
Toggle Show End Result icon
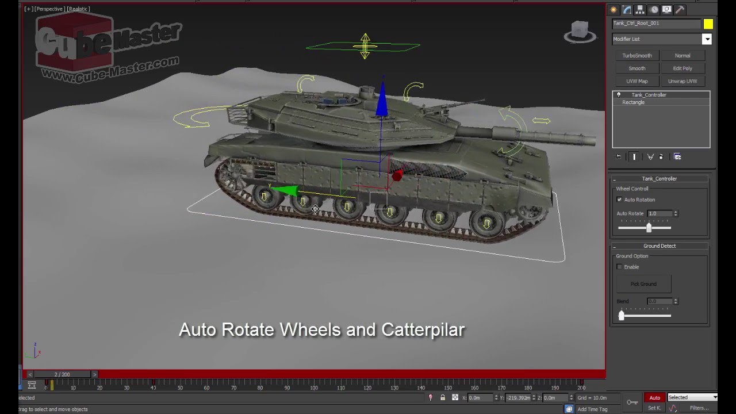point(634,156)
